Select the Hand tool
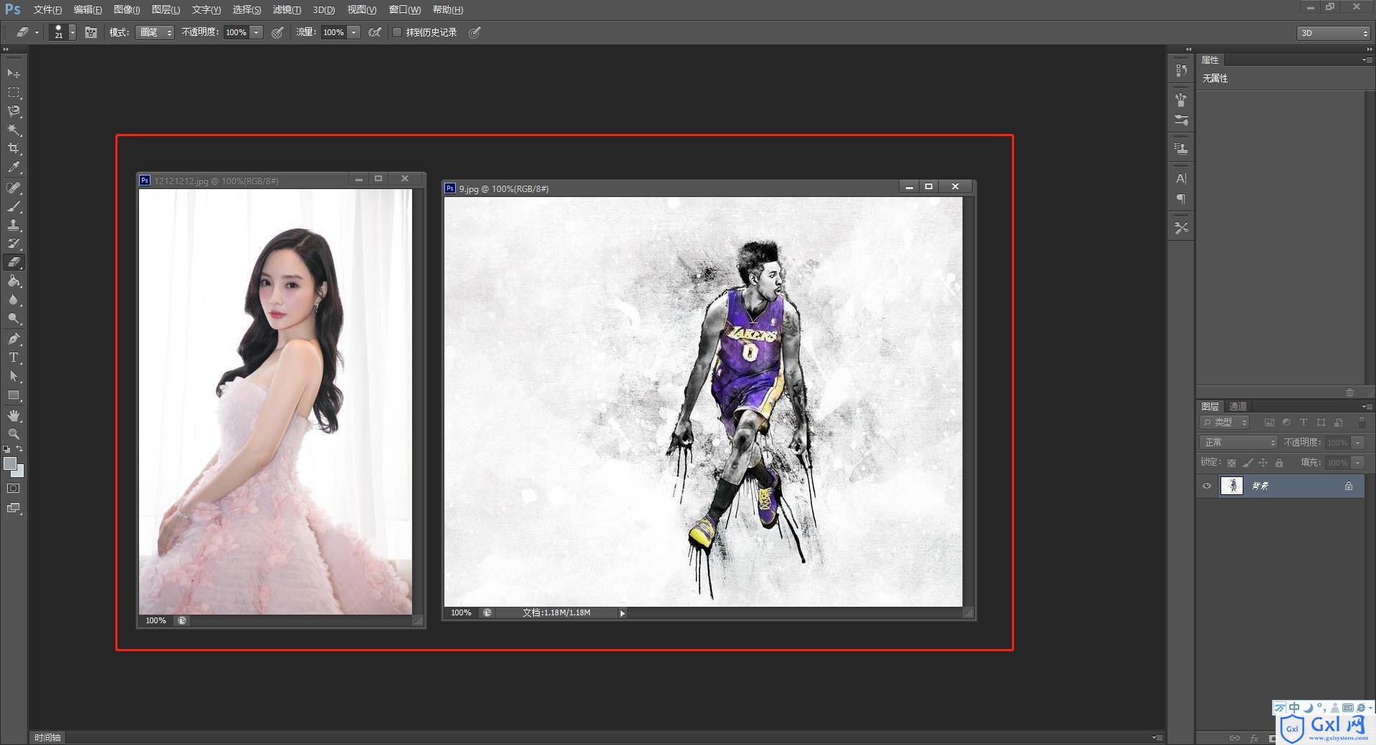 [14, 415]
